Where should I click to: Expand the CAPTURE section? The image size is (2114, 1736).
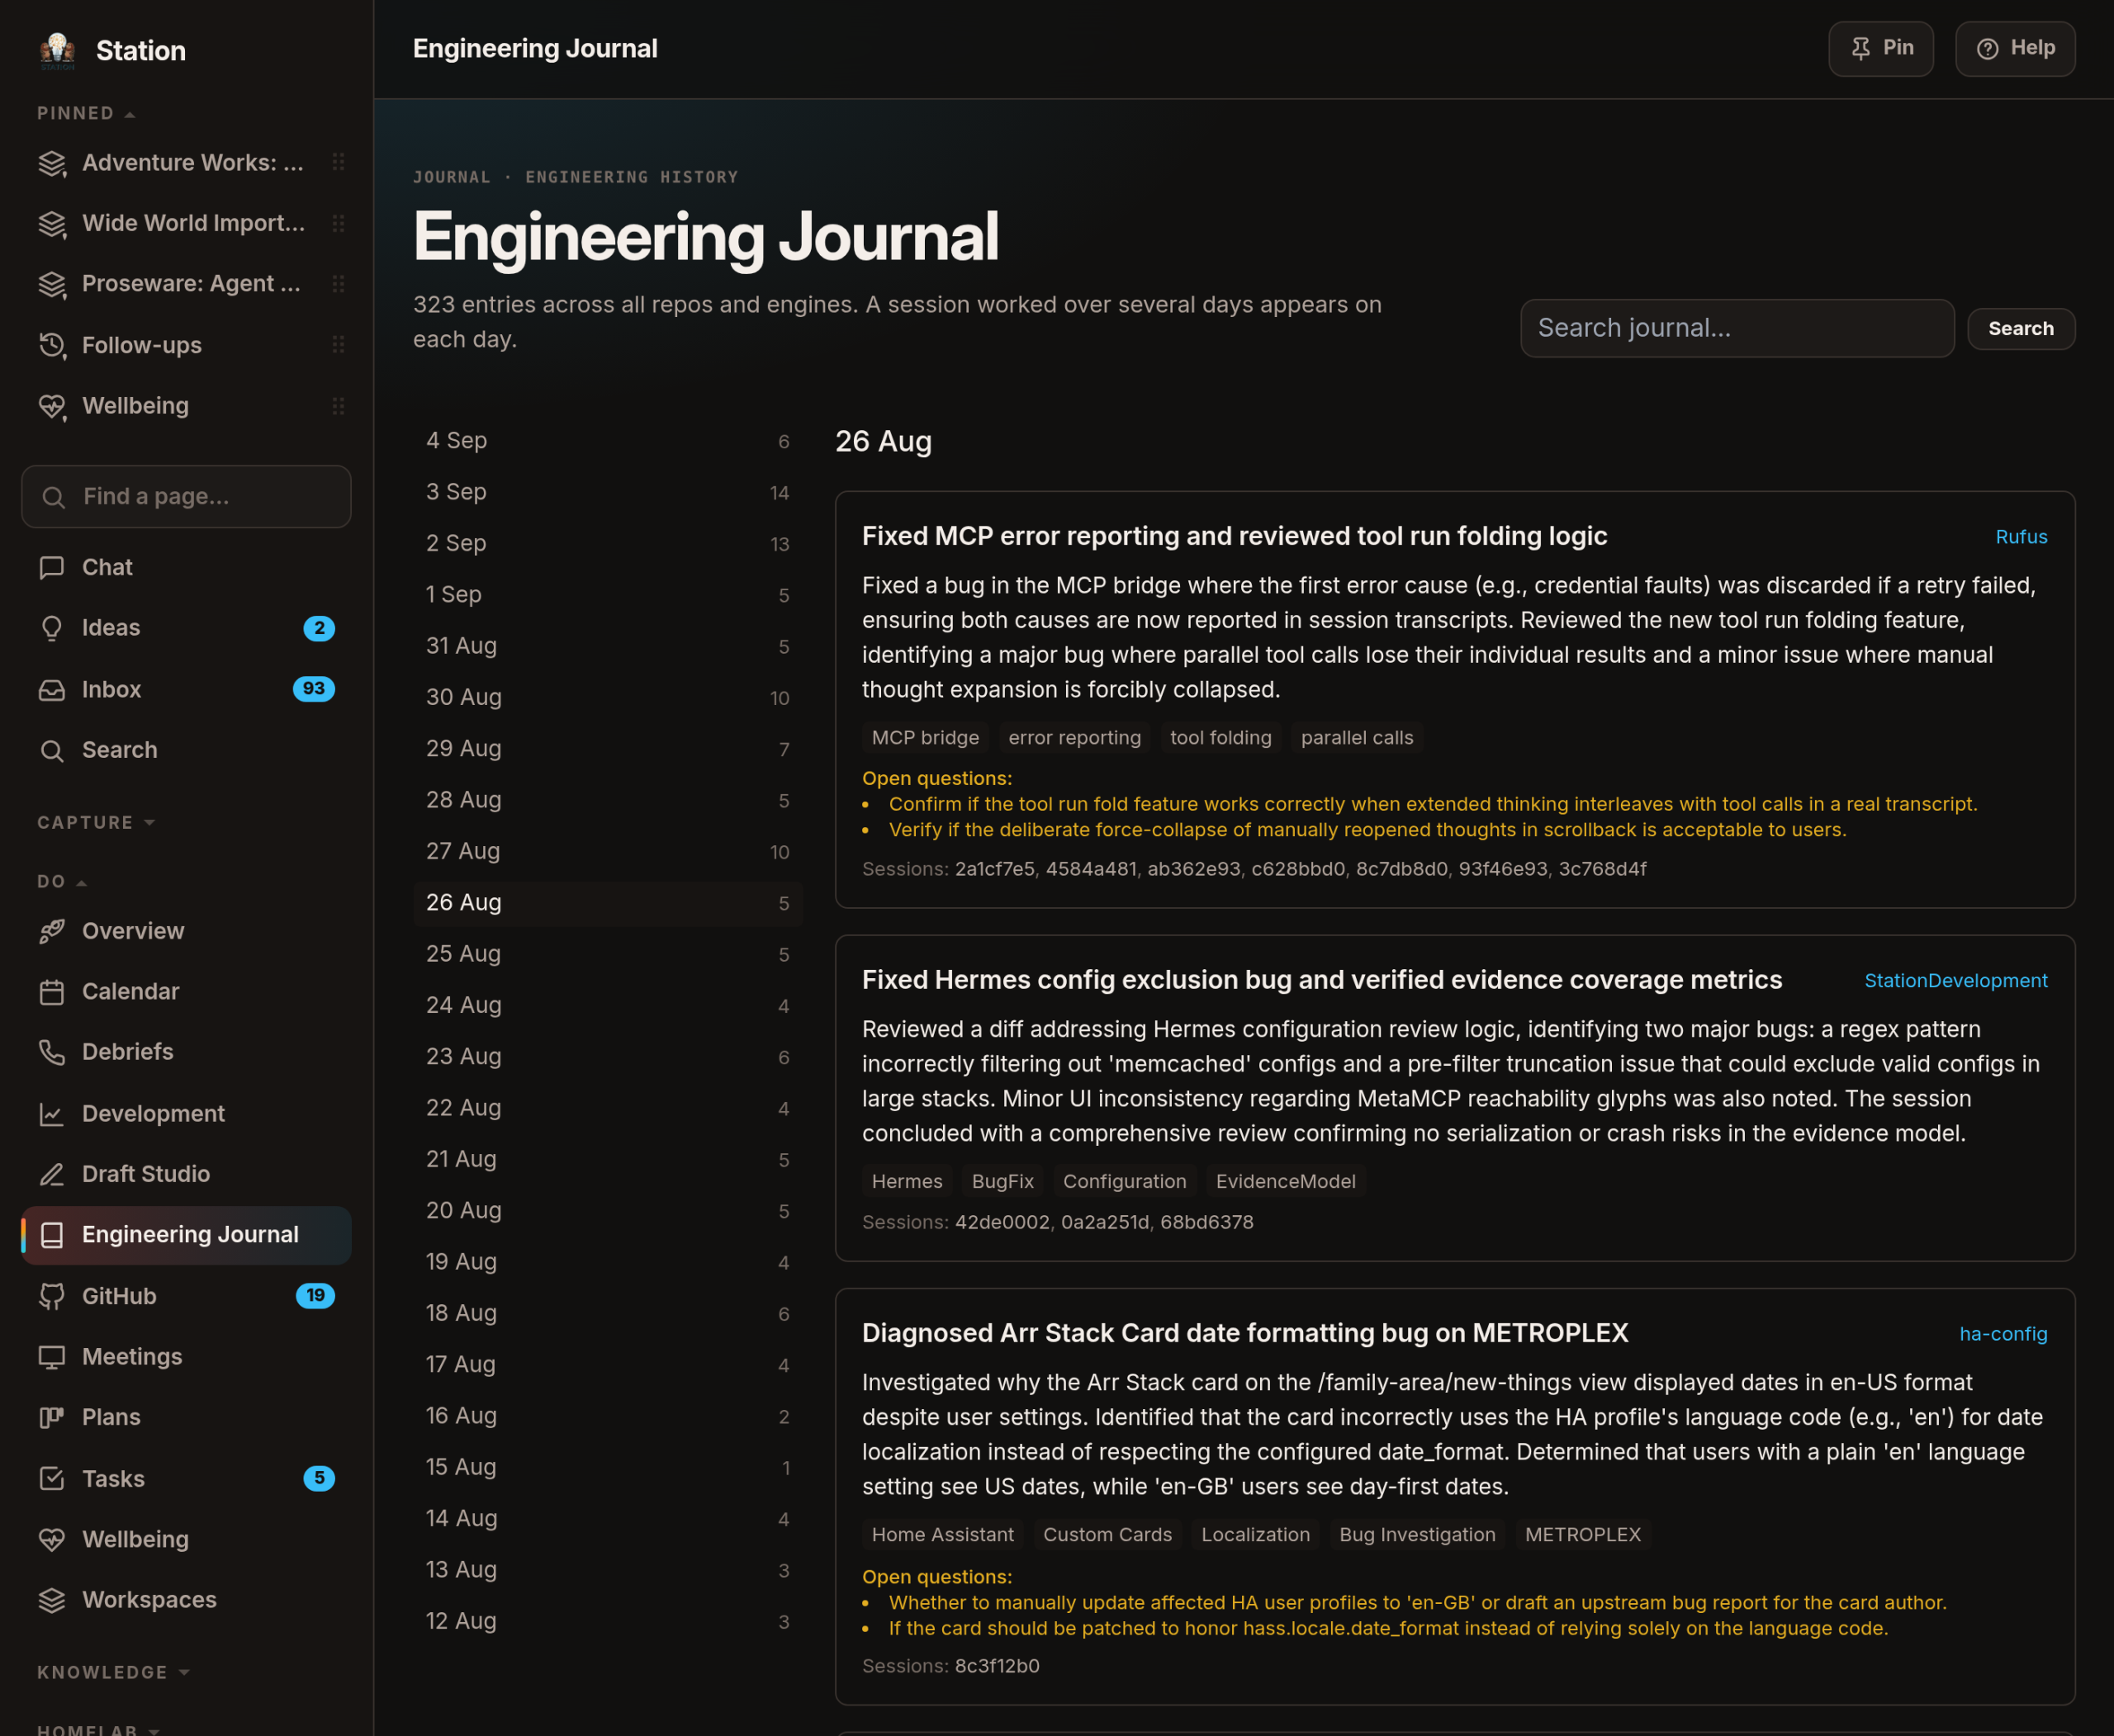(x=96, y=822)
